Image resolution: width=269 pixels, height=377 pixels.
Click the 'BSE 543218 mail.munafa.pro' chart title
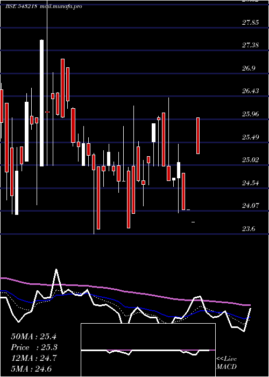[x=44, y=6]
